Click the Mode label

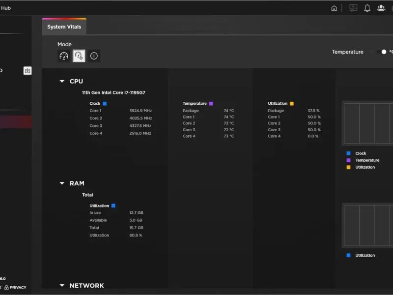pyautogui.click(x=65, y=44)
